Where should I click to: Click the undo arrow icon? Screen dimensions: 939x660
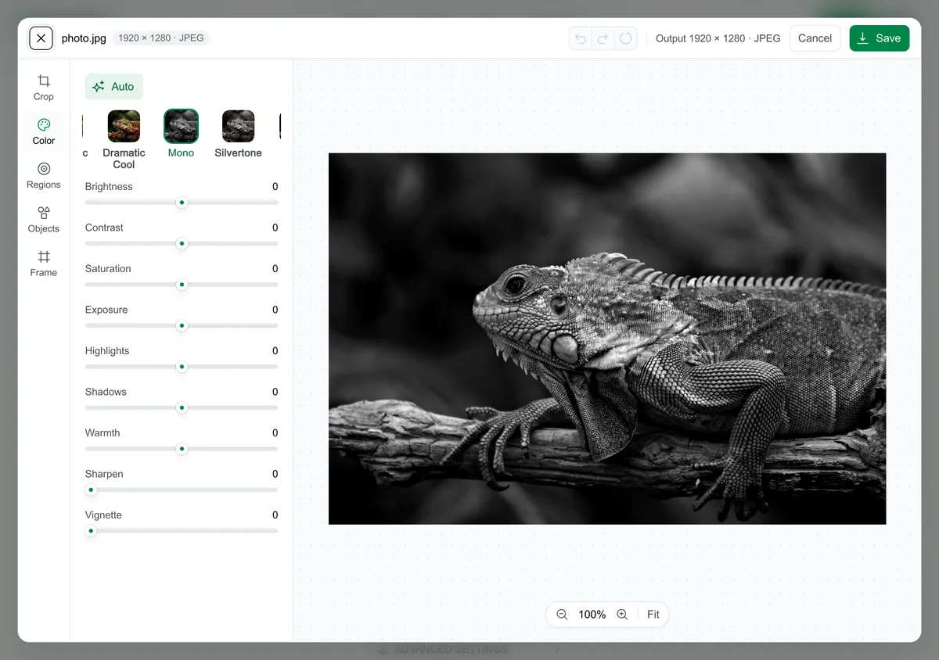click(x=580, y=38)
